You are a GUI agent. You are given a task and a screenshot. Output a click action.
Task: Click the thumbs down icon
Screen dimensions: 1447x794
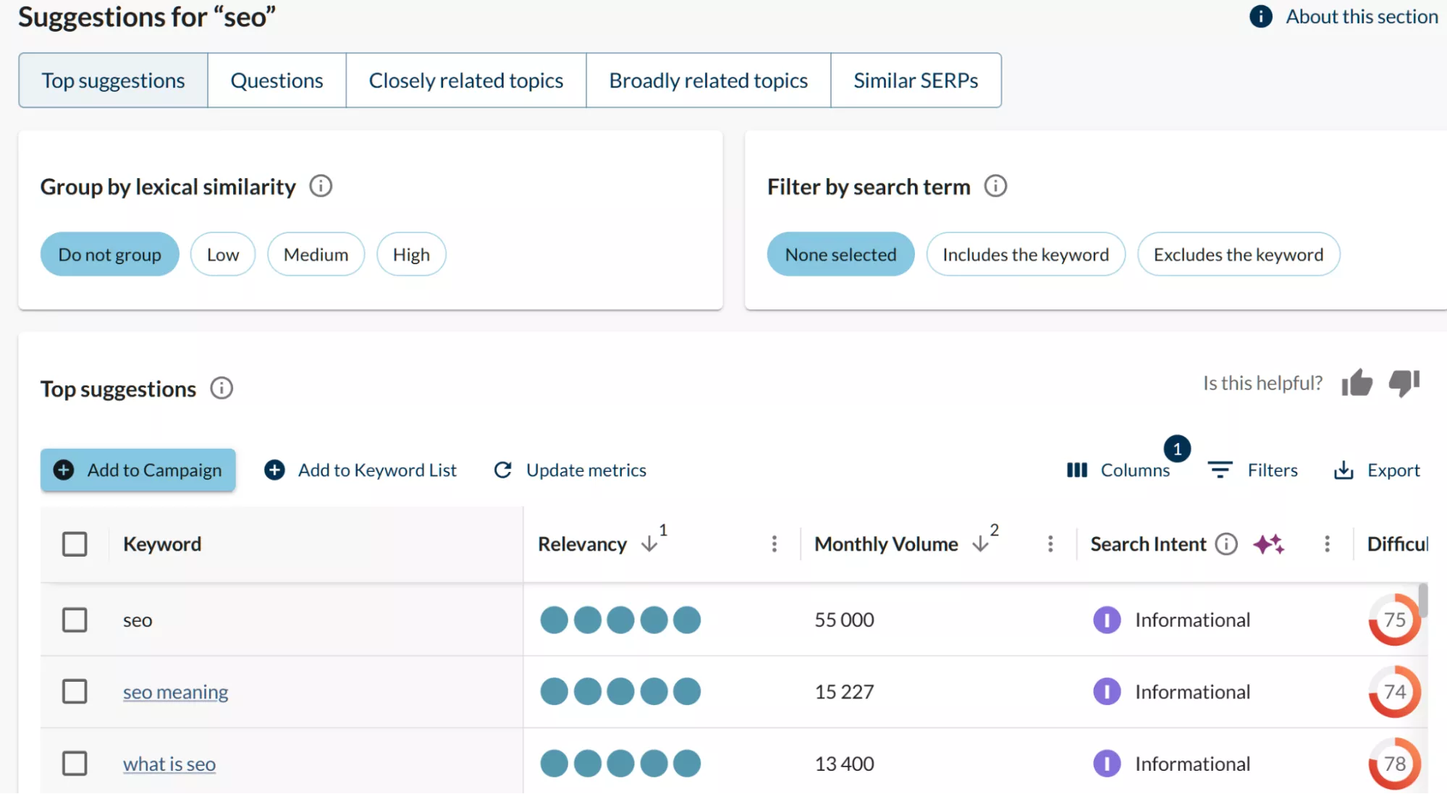point(1404,383)
